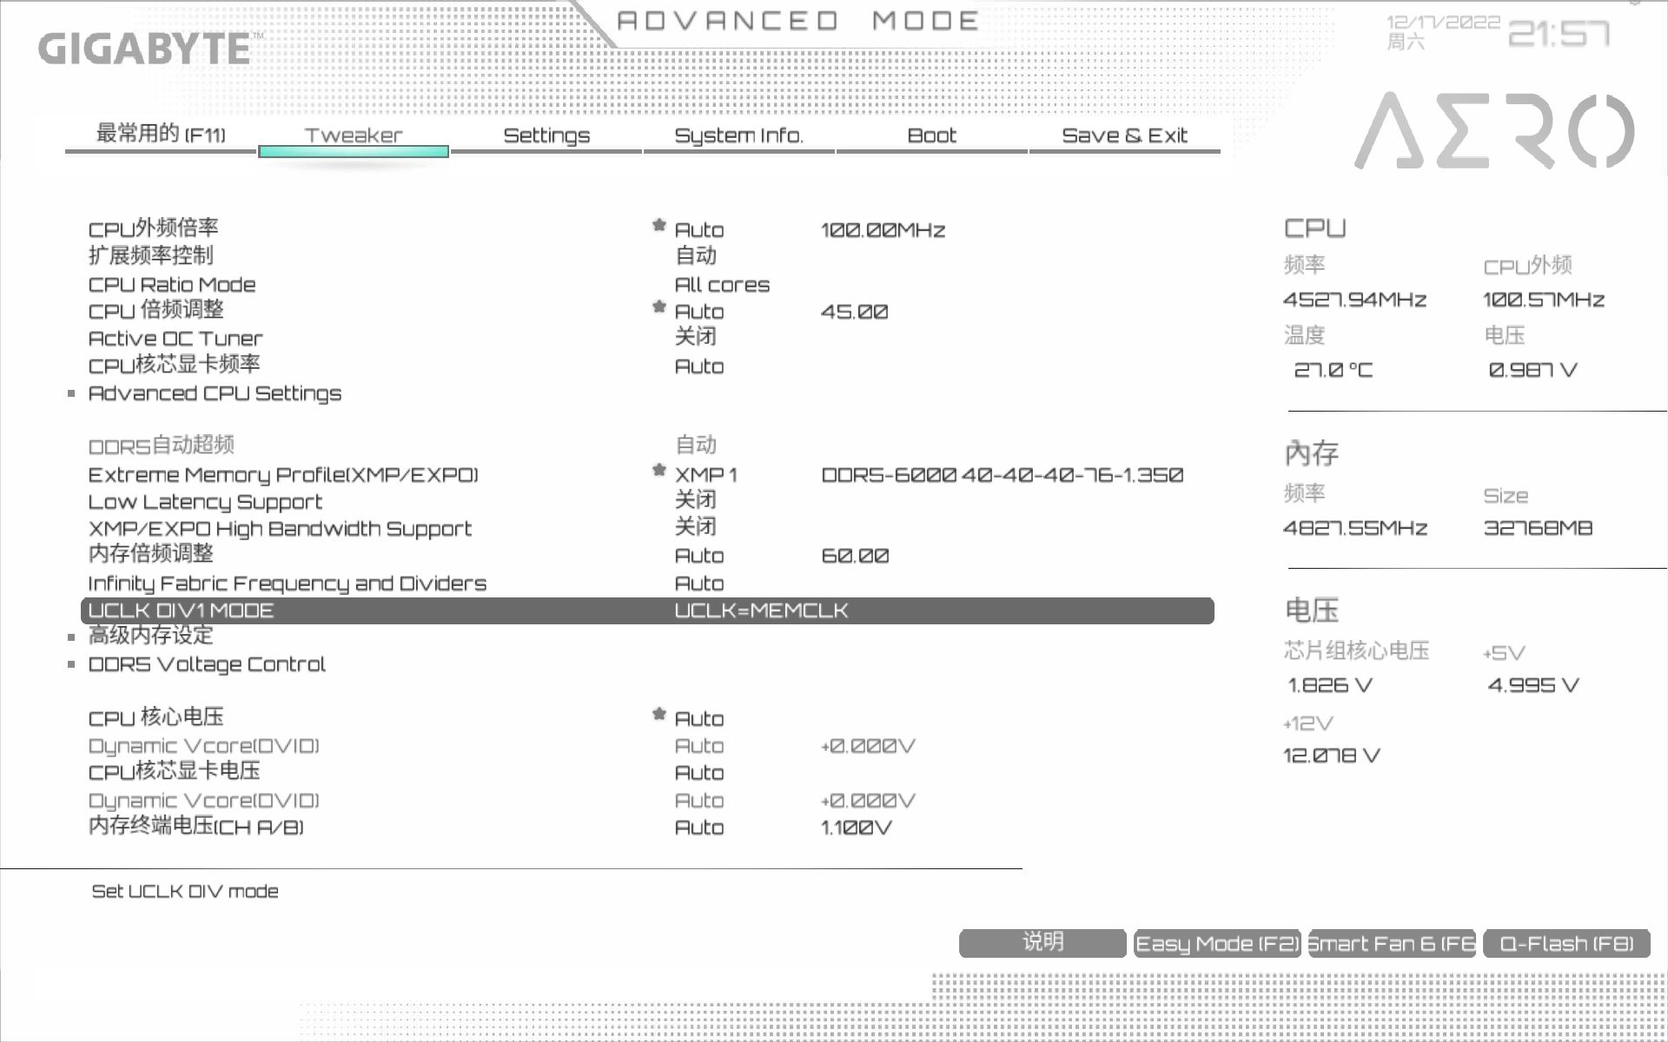1668x1042 pixels.
Task: Click star icon beside CPU外频倍率 Auto
Action: pos(659,226)
